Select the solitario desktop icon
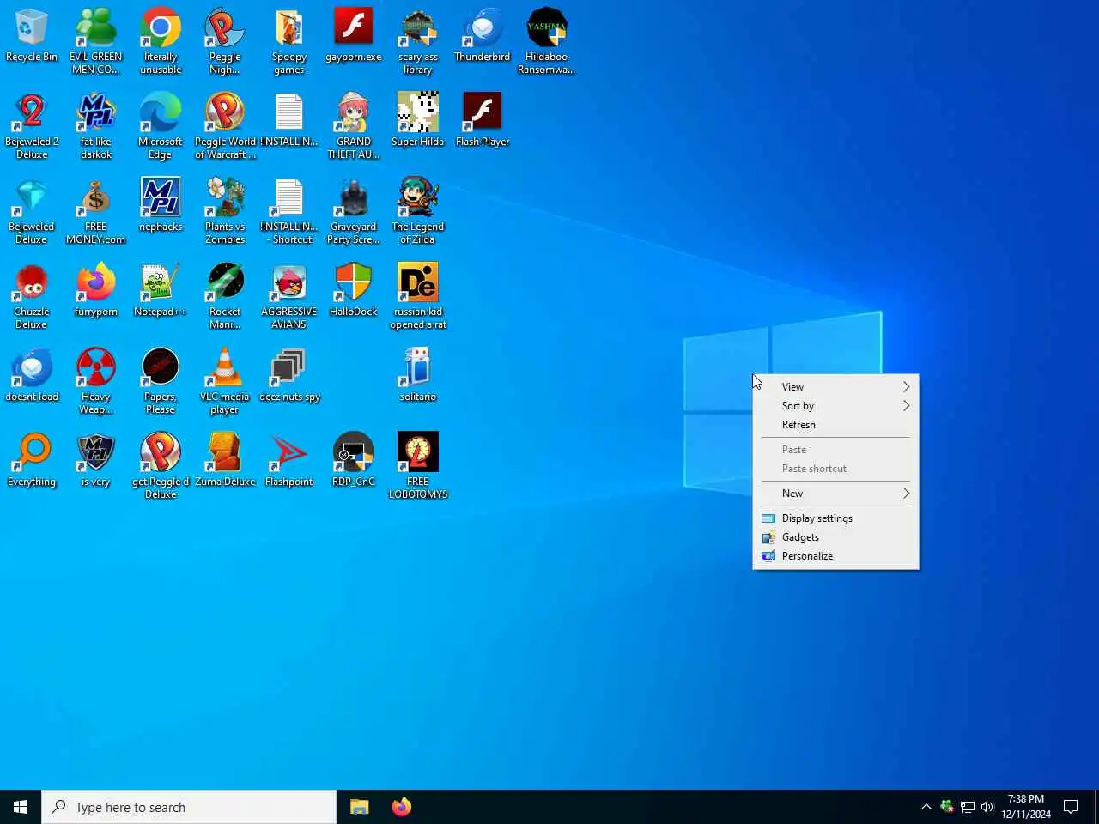 pos(418,376)
